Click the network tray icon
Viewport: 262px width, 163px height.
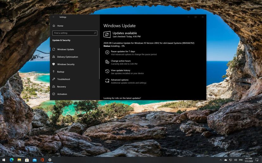click(231, 160)
